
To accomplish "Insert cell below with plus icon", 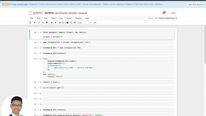I will click(x=35, y=23).
